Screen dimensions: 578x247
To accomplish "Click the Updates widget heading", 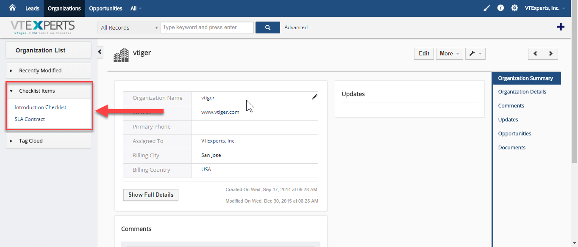I will coord(353,94).
